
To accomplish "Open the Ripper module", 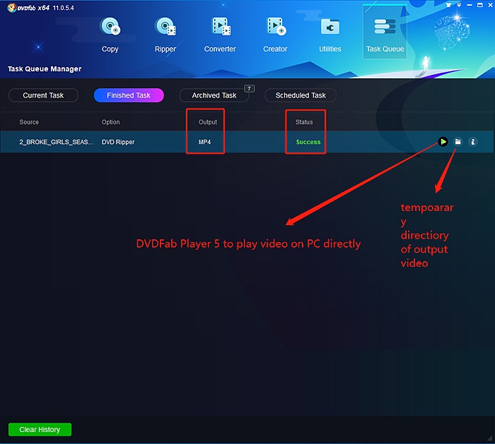I will tap(165, 35).
